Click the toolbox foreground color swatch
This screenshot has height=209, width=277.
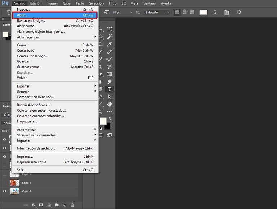103,121
